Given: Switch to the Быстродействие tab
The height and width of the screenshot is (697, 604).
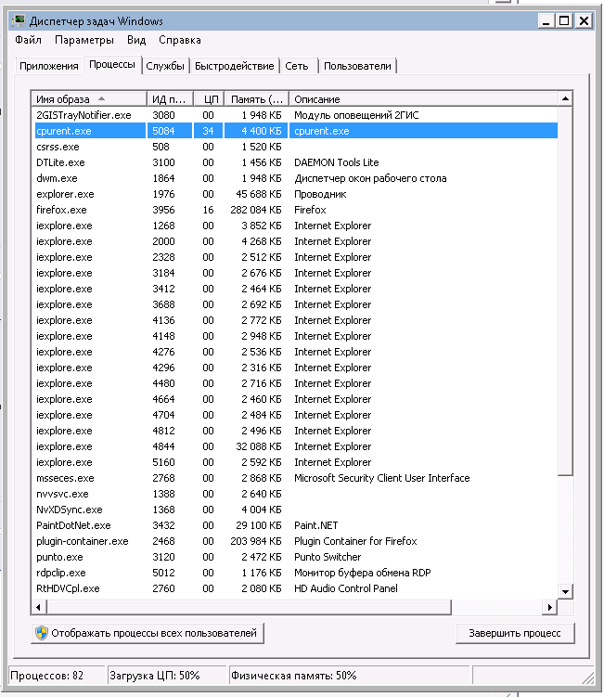Looking at the screenshot, I should [x=235, y=66].
